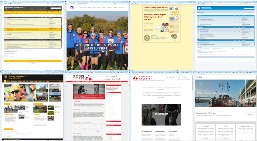Open THE BUGLE in Anerley menu

pos(20,81)
